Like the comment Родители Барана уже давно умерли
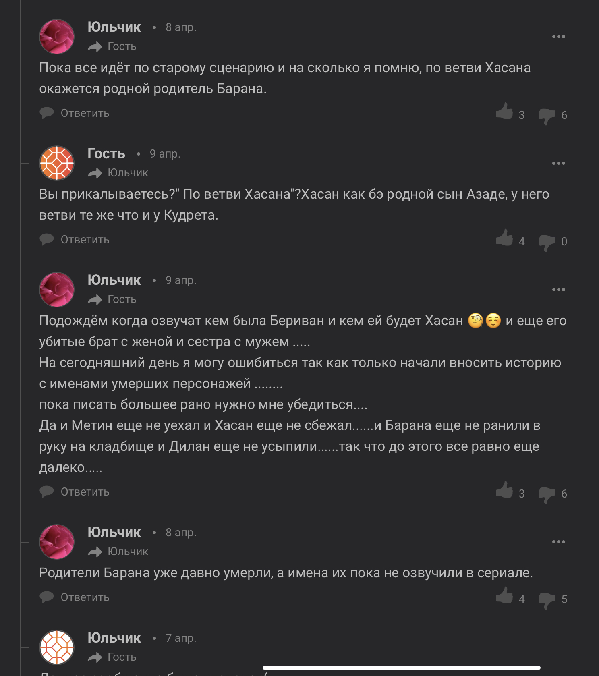The image size is (599, 676). pos(504,595)
